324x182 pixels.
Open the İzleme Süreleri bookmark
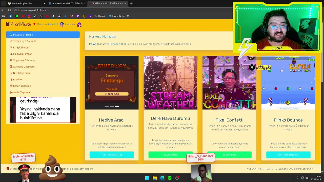pos(120,16)
